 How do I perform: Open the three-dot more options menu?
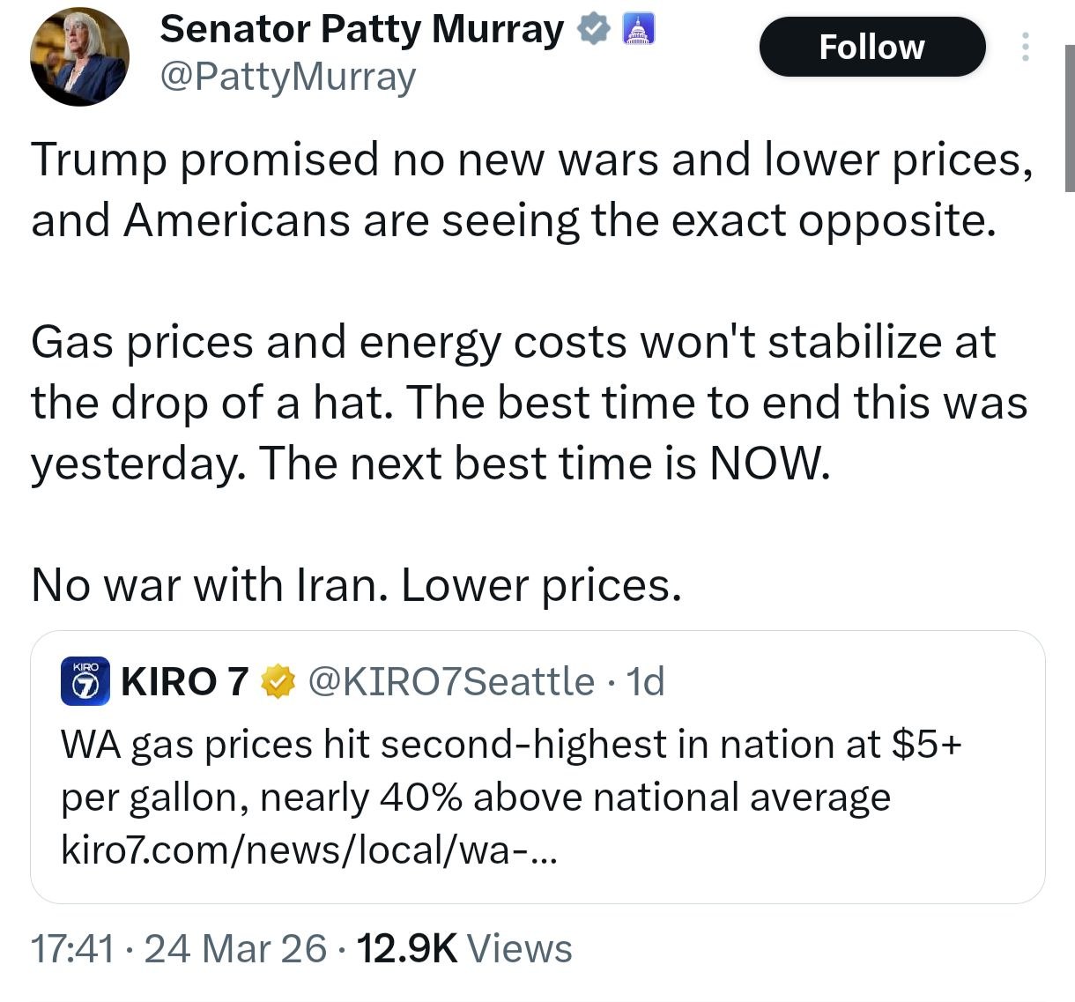click(x=1025, y=47)
